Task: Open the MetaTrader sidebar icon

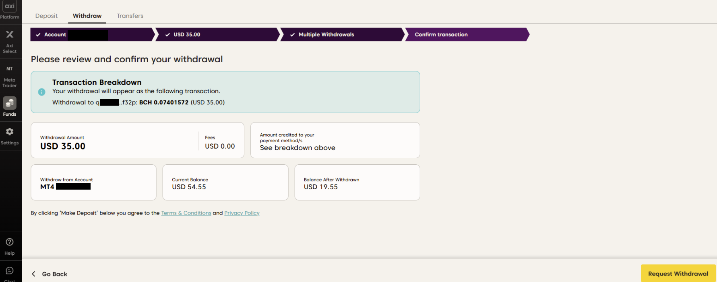Action: pyautogui.click(x=10, y=69)
